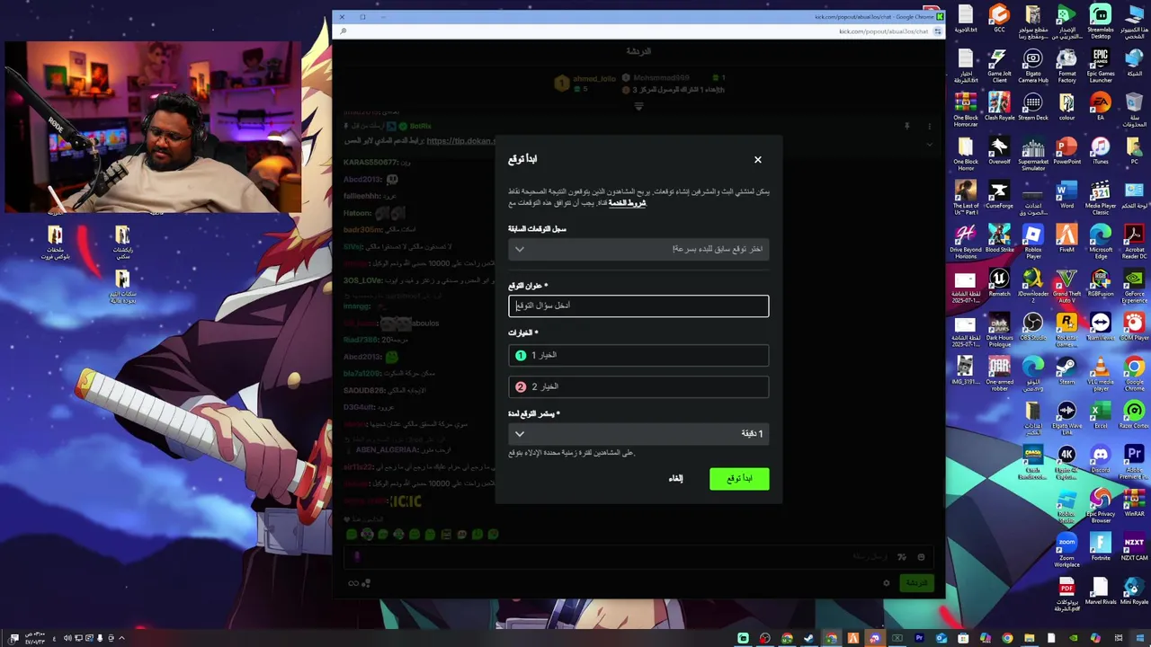Open EA app desktop icon
This screenshot has height=647, width=1151.
(1101, 107)
